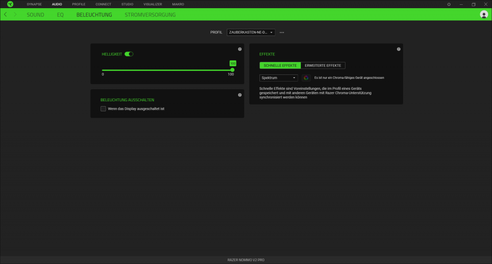Screen dimensions: 492x264
Task: Open the Profile top tab
Action: point(79,4)
